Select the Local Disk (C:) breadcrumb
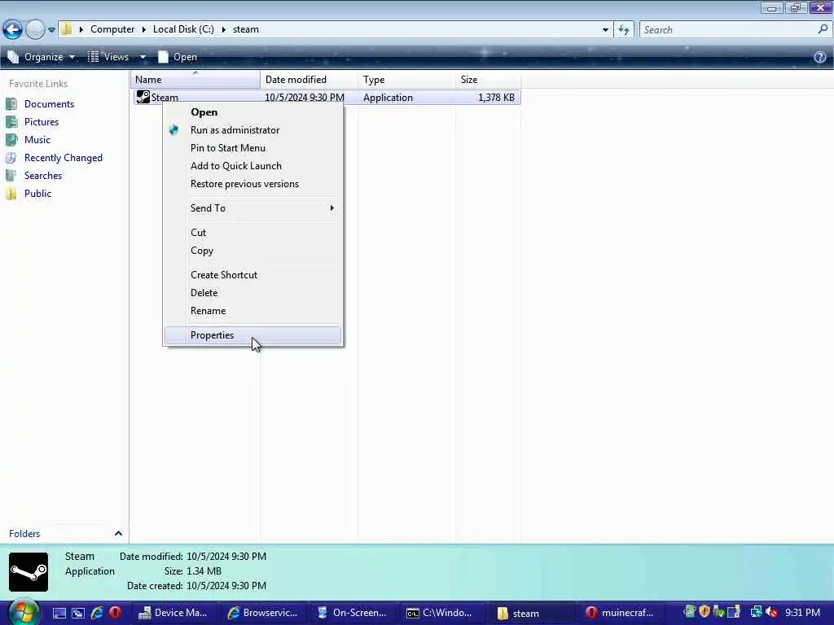 pos(183,29)
